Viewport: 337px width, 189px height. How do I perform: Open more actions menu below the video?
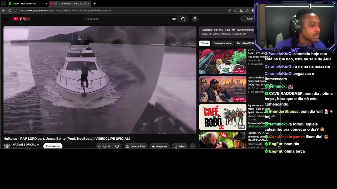193,146
